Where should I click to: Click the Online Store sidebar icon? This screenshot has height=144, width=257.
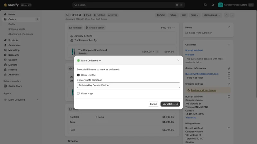point(5,86)
